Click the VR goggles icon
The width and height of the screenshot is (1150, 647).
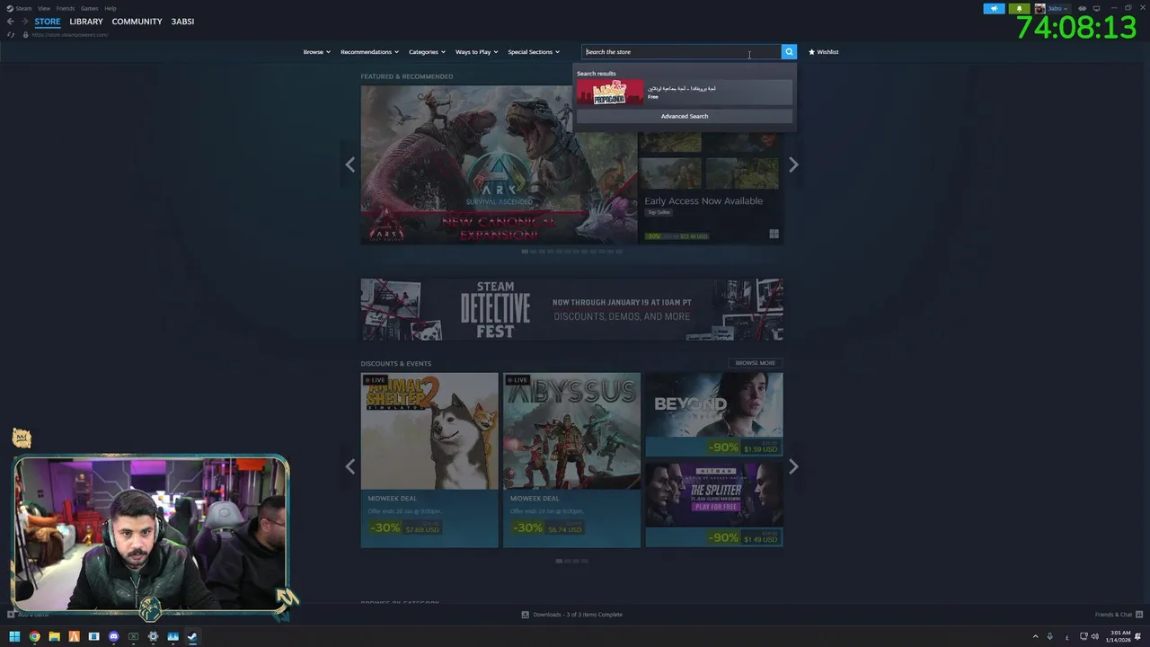1083,8
